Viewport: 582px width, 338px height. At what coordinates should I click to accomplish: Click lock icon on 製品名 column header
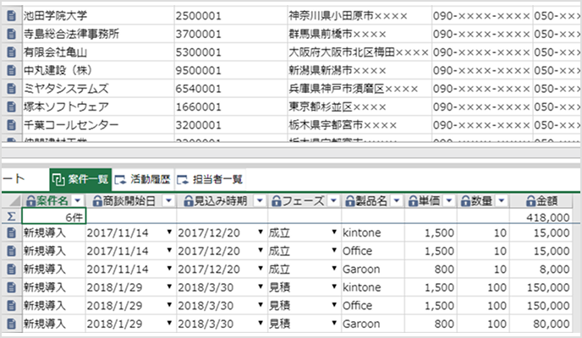pos(350,201)
